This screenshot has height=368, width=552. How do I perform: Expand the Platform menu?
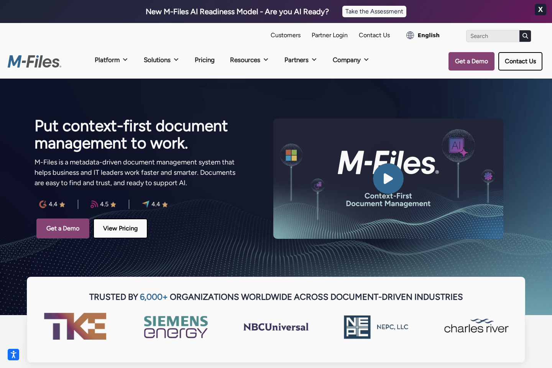pyautogui.click(x=111, y=60)
